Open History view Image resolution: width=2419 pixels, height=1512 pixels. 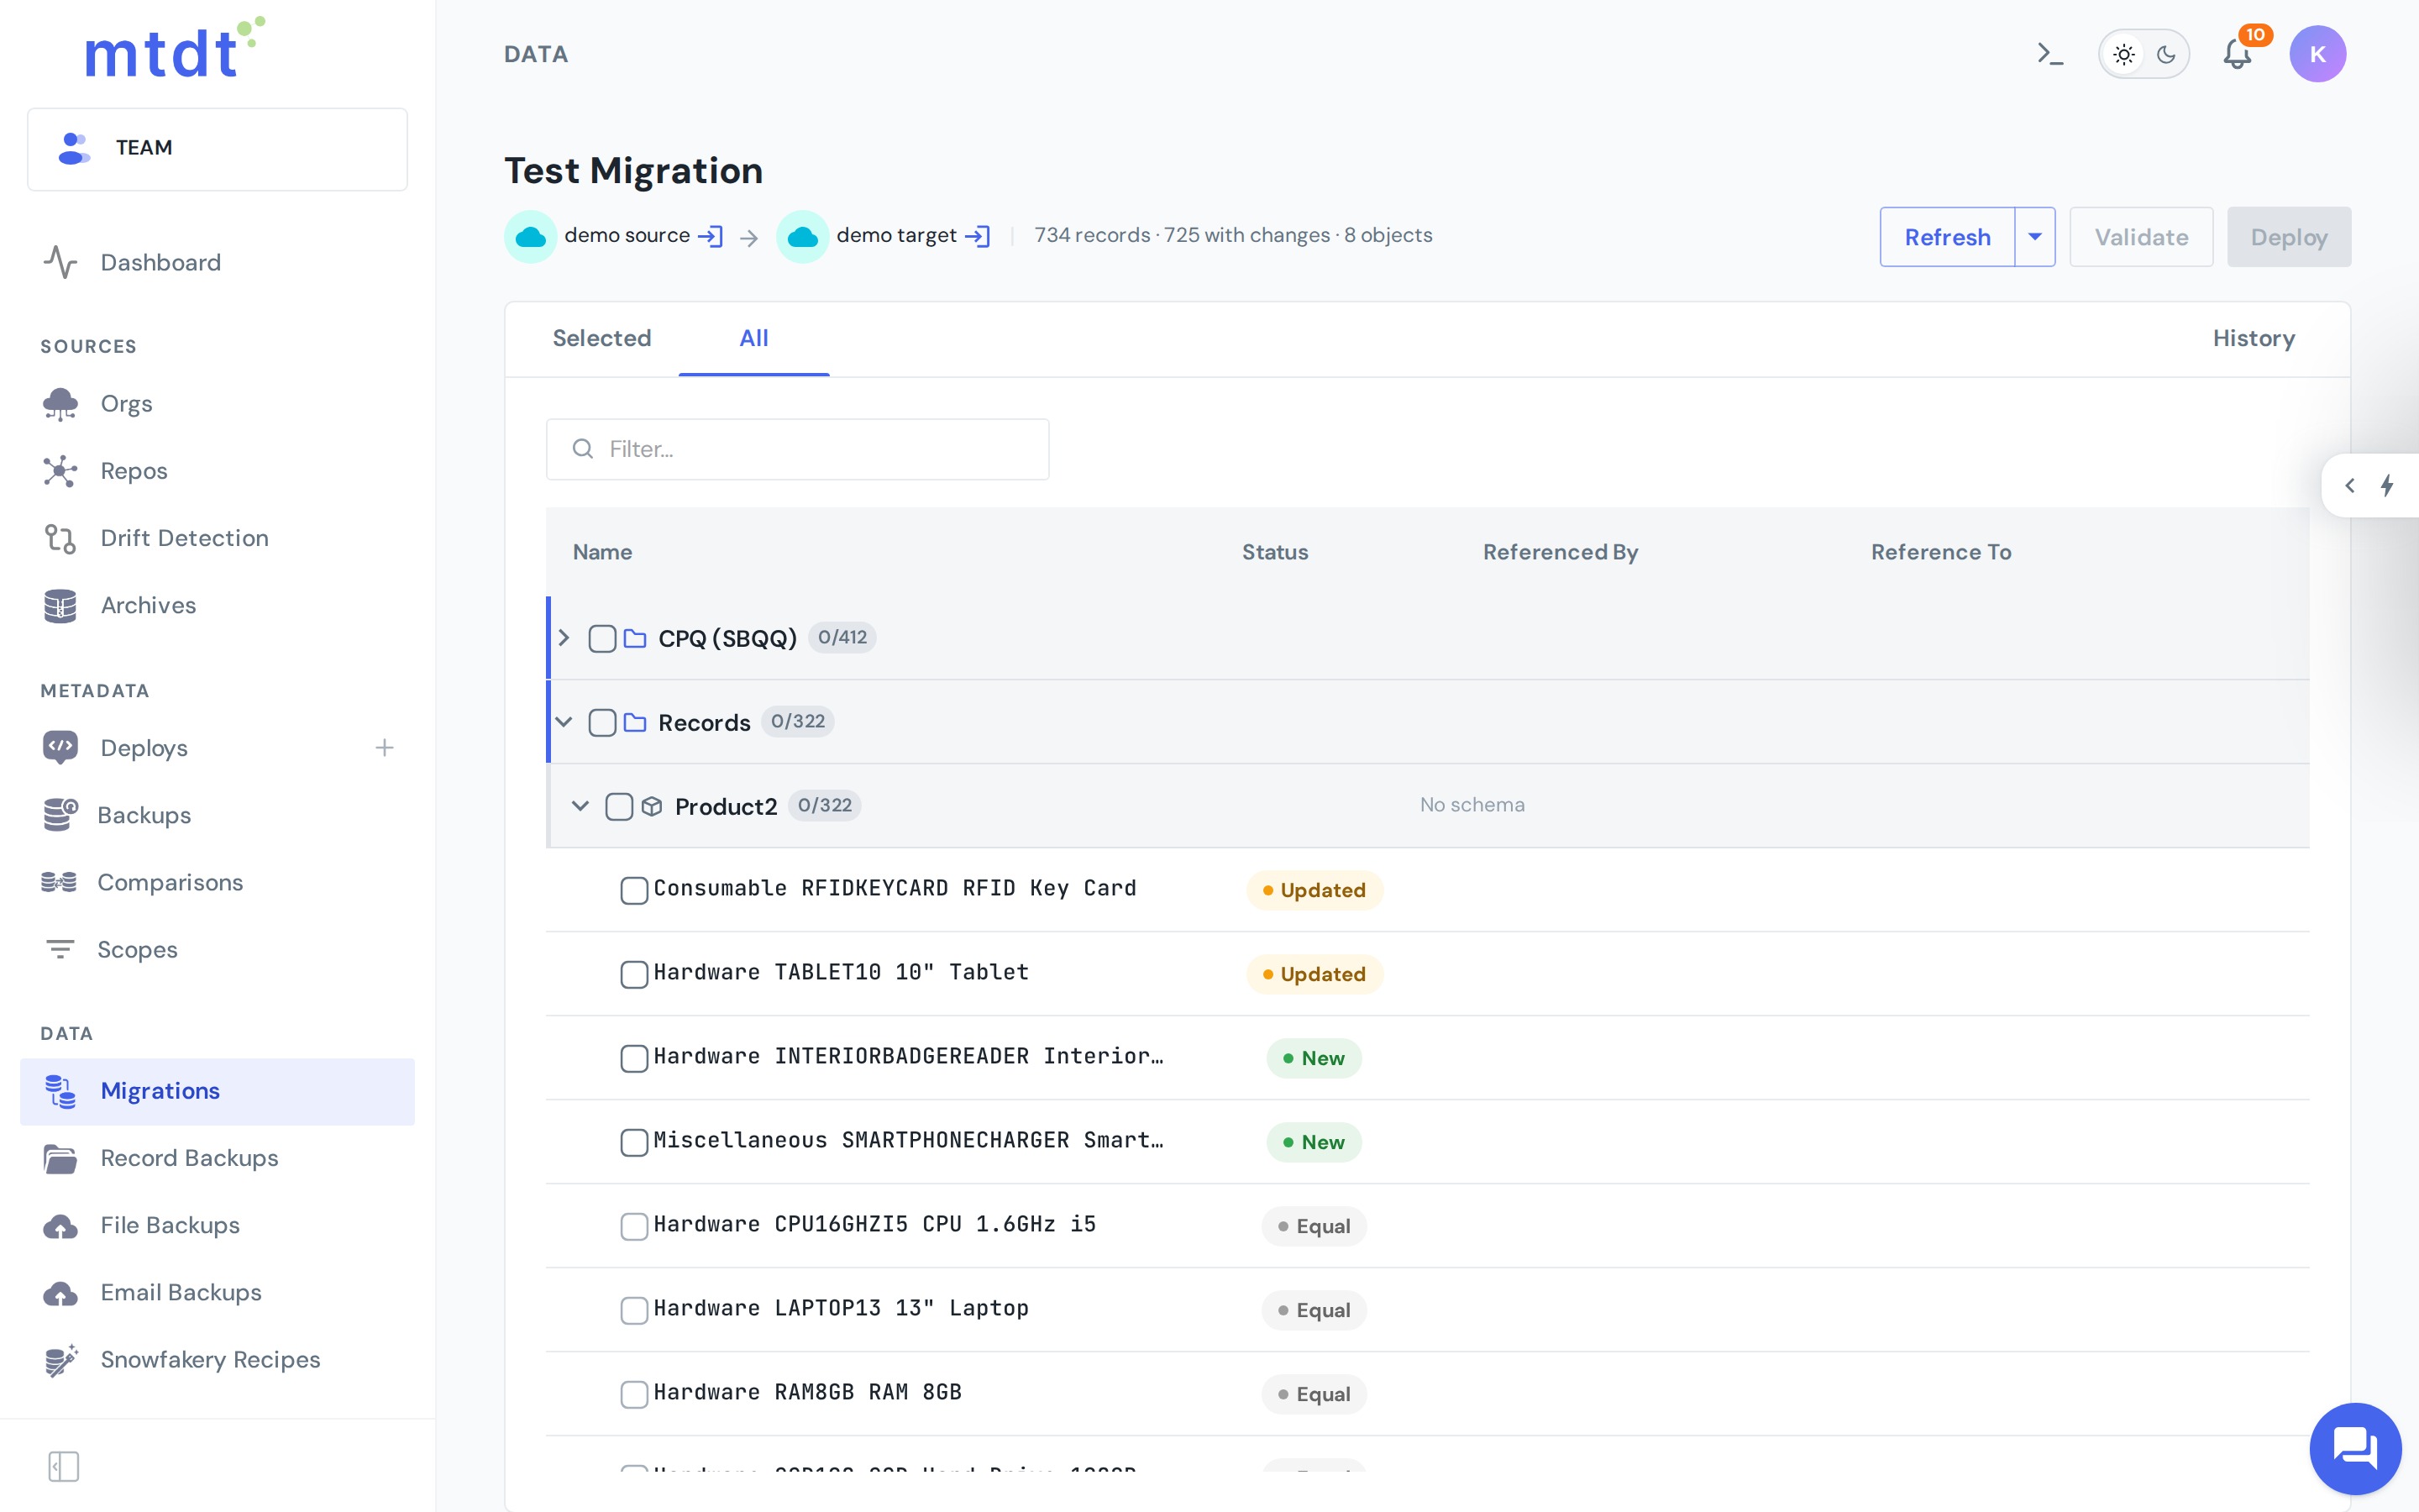(2253, 338)
